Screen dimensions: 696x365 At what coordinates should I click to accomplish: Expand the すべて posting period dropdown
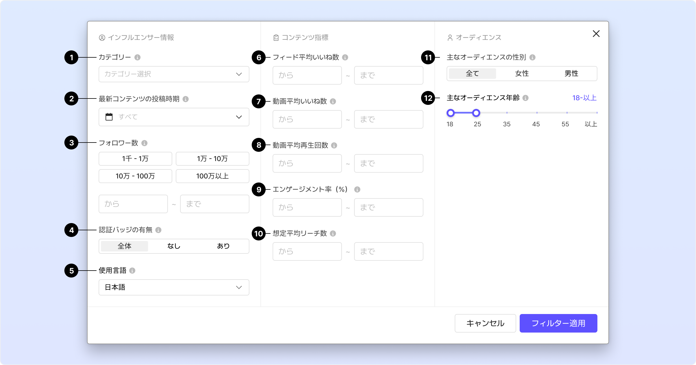point(174,117)
